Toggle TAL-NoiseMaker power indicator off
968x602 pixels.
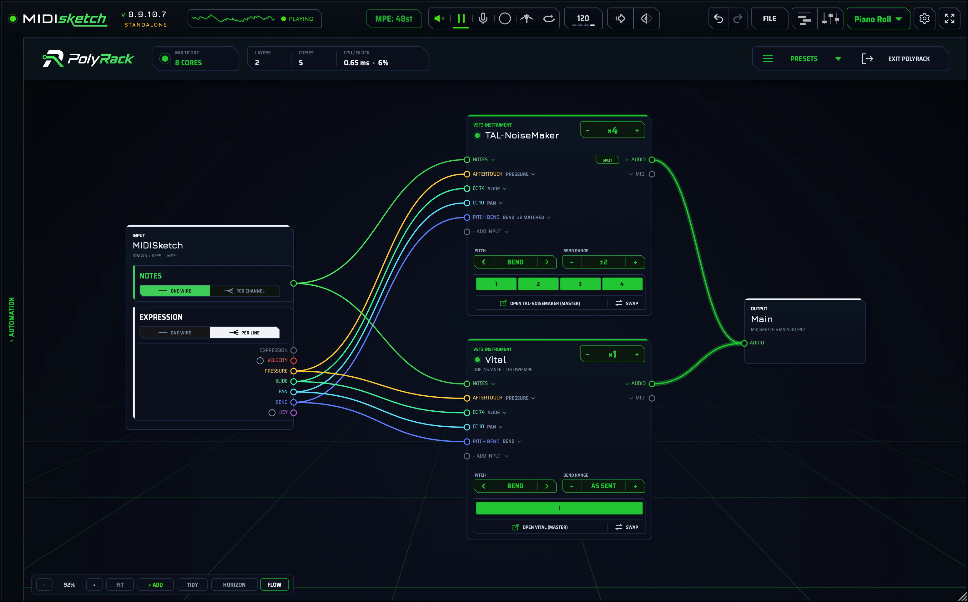tap(477, 135)
